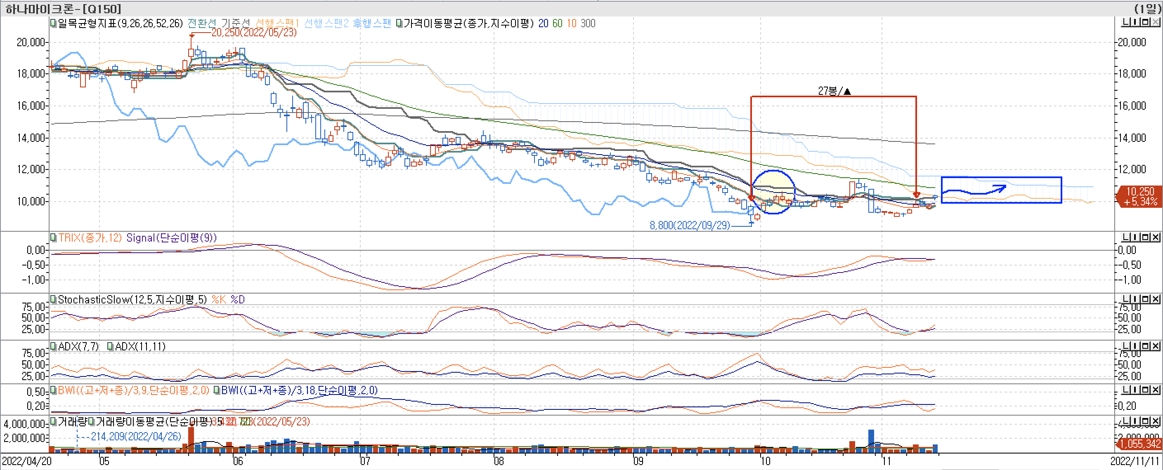
Task: Maximize the BWI indicator panel
Action: coord(1145,390)
